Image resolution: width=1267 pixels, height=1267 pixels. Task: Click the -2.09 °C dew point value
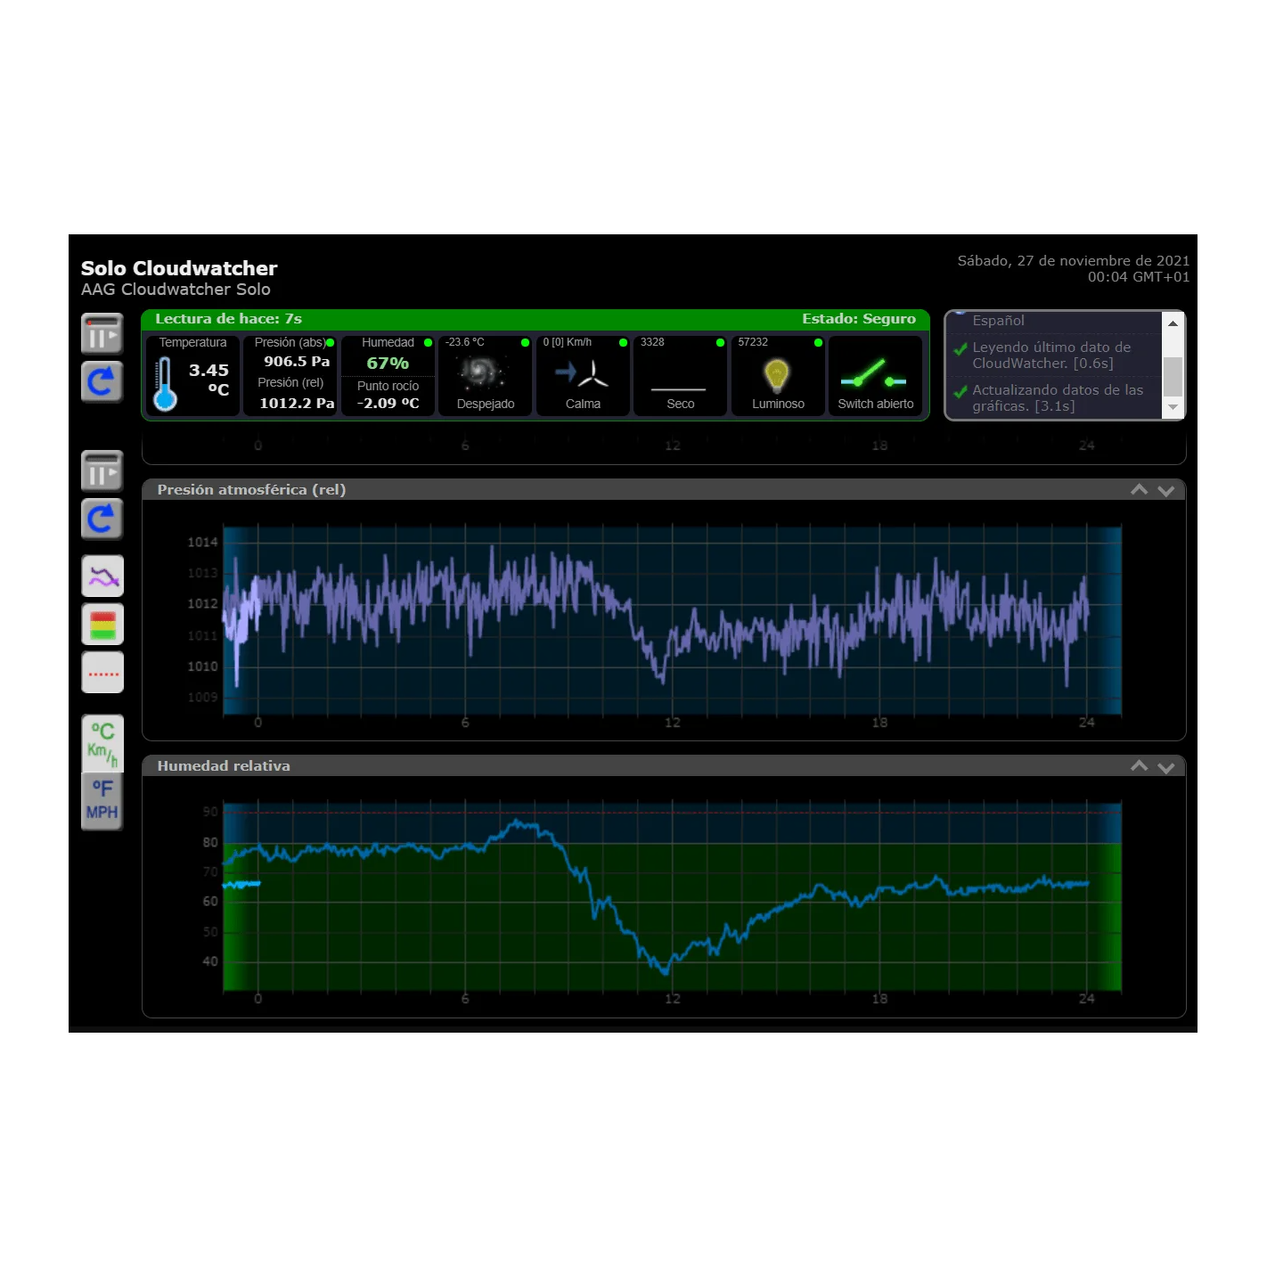[x=388, y=404]
